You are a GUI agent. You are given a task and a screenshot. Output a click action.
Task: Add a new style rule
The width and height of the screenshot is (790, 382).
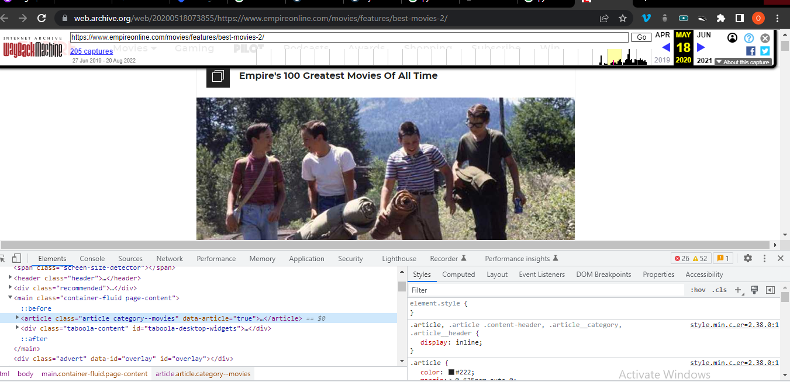tap(738, 290)
